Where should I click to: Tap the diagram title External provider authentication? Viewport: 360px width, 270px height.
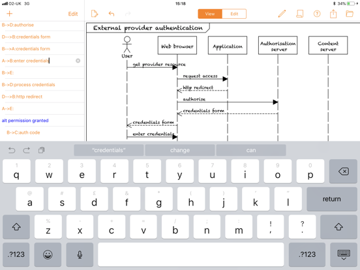pyautogui.click(x=148, y=28)
